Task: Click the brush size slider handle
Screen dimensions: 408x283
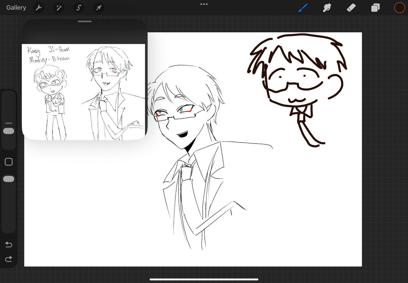Action: (9, 131)
